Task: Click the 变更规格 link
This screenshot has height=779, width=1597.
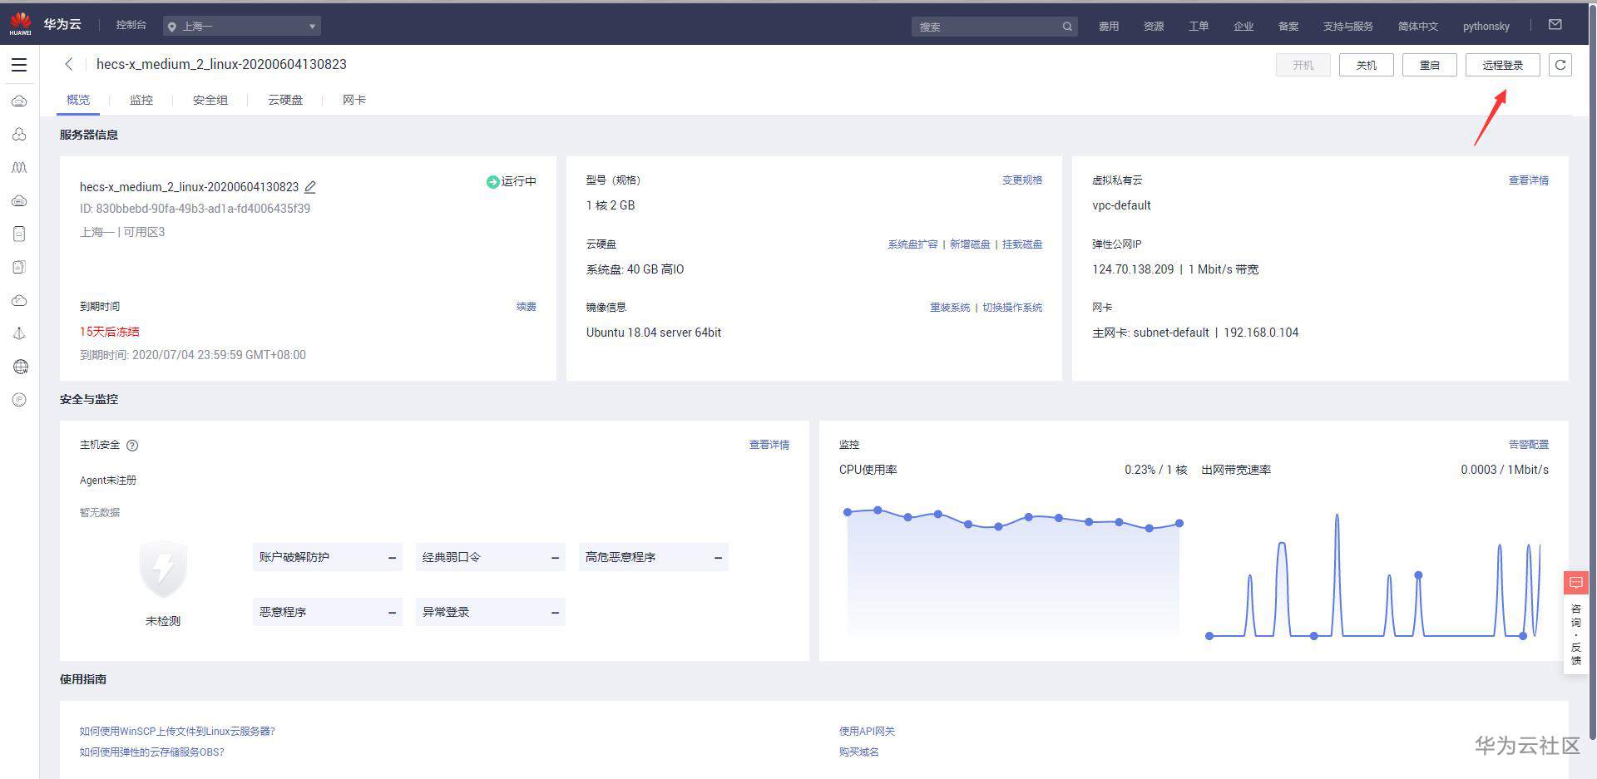Action: pyautogui.click(x=1022, y=180)
